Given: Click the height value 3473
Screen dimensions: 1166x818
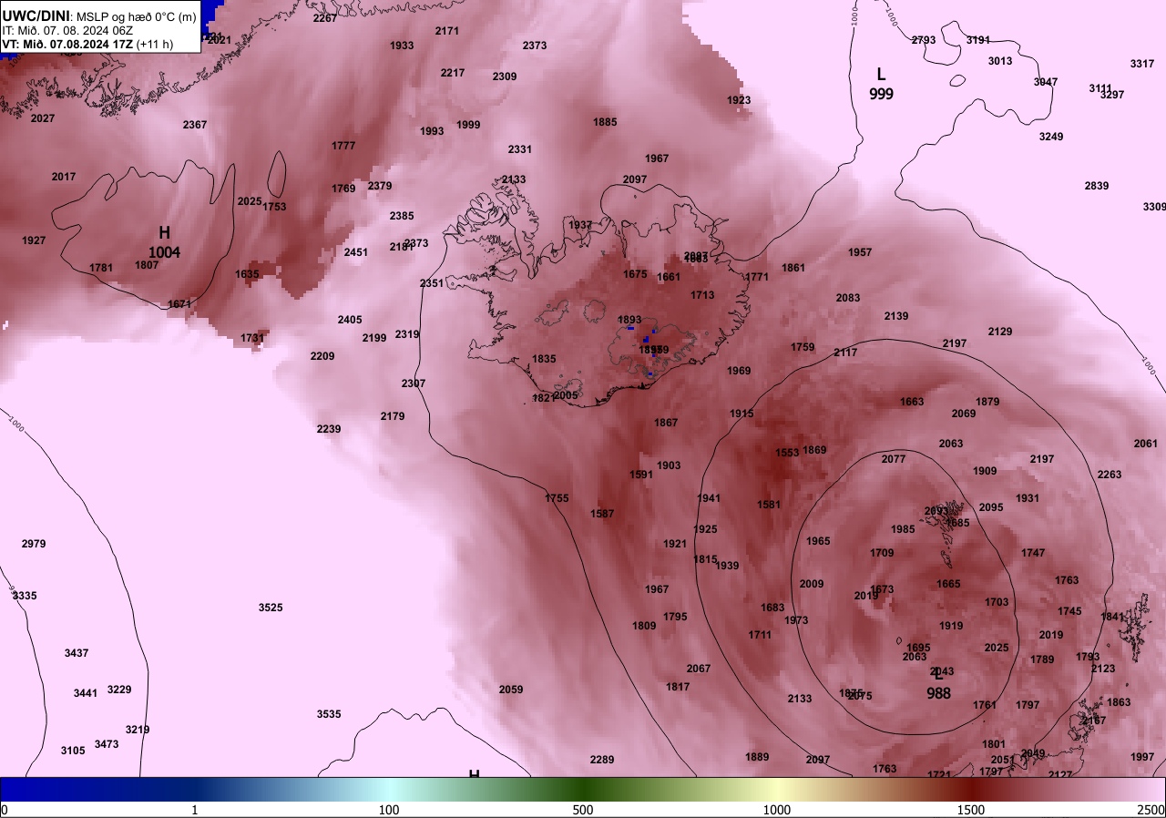Looking at the screenshot, I should tap(107, 744).
